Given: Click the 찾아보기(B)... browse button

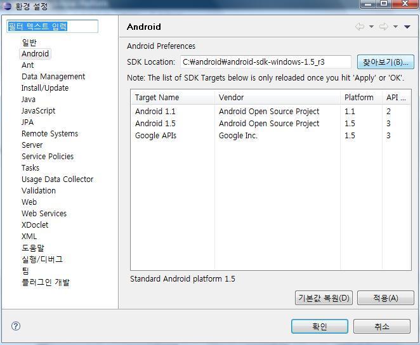Looking at the screenshot, I should [x=386, y=62].
